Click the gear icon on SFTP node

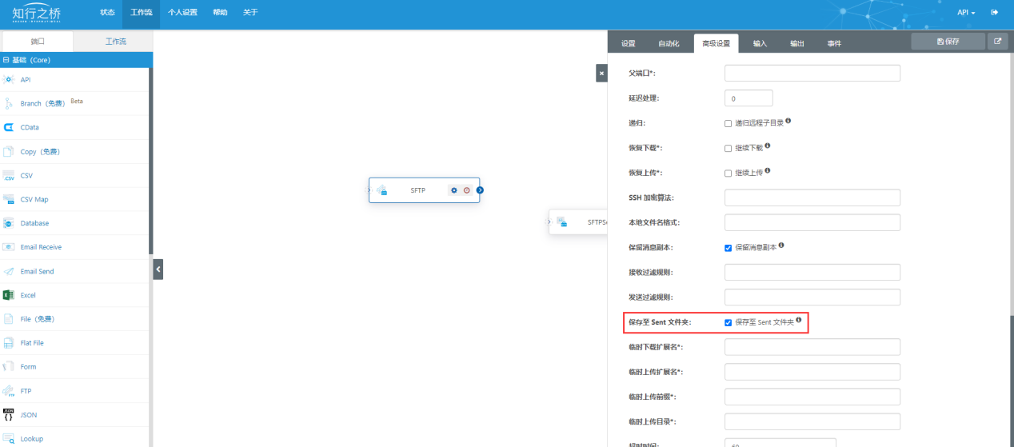[x=454, y=190]
